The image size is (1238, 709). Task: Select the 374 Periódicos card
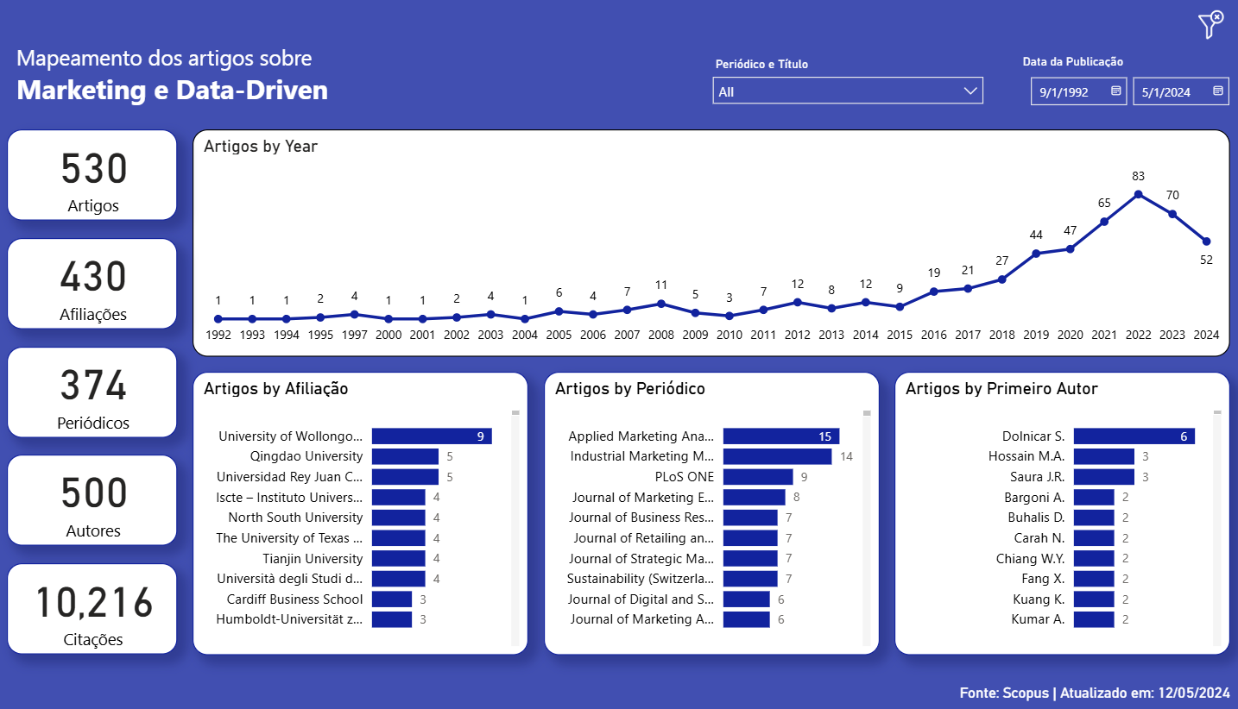tap(92, 392)
